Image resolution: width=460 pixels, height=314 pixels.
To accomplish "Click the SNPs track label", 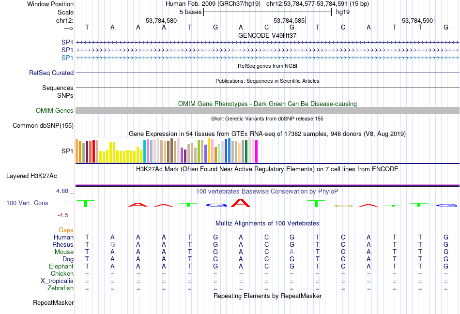I will coord(65,95).
